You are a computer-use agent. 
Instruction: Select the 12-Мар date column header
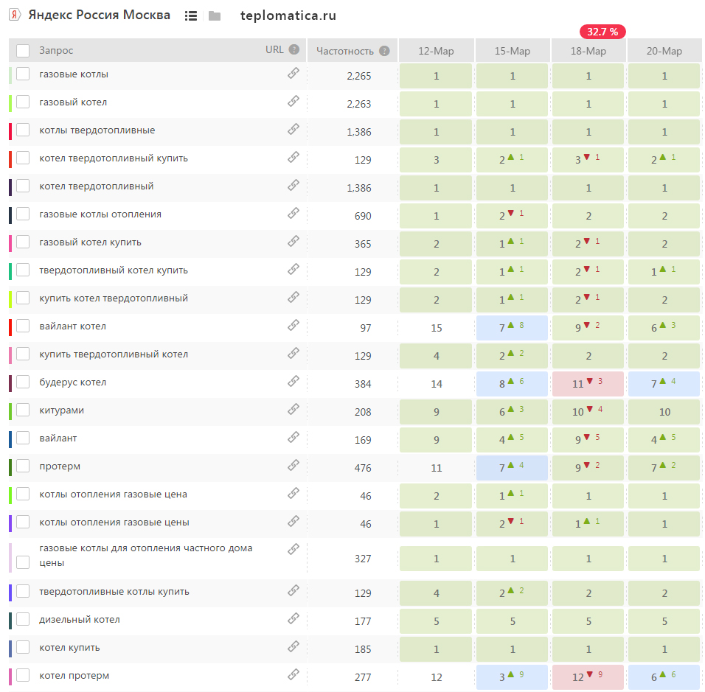pos(436,51)
